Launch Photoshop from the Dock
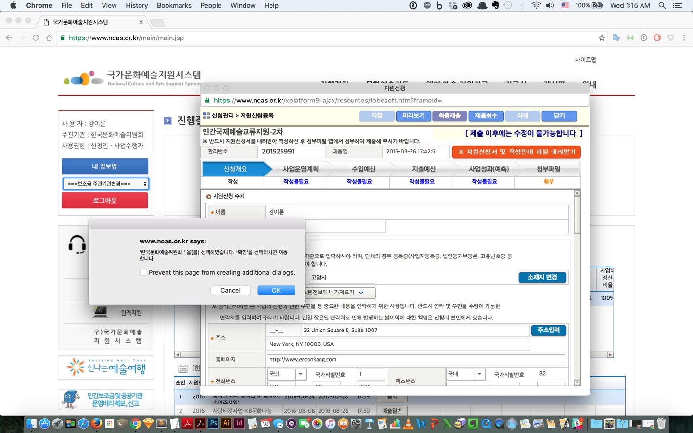The height and width of the screenshot is (433, 693). [x=213, y=423]
